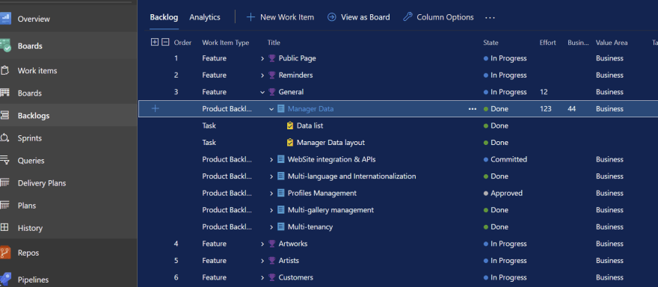Collapse the Manager Data backlog item
This screenshot has height=287, width=658.
(x=271, y=108)
